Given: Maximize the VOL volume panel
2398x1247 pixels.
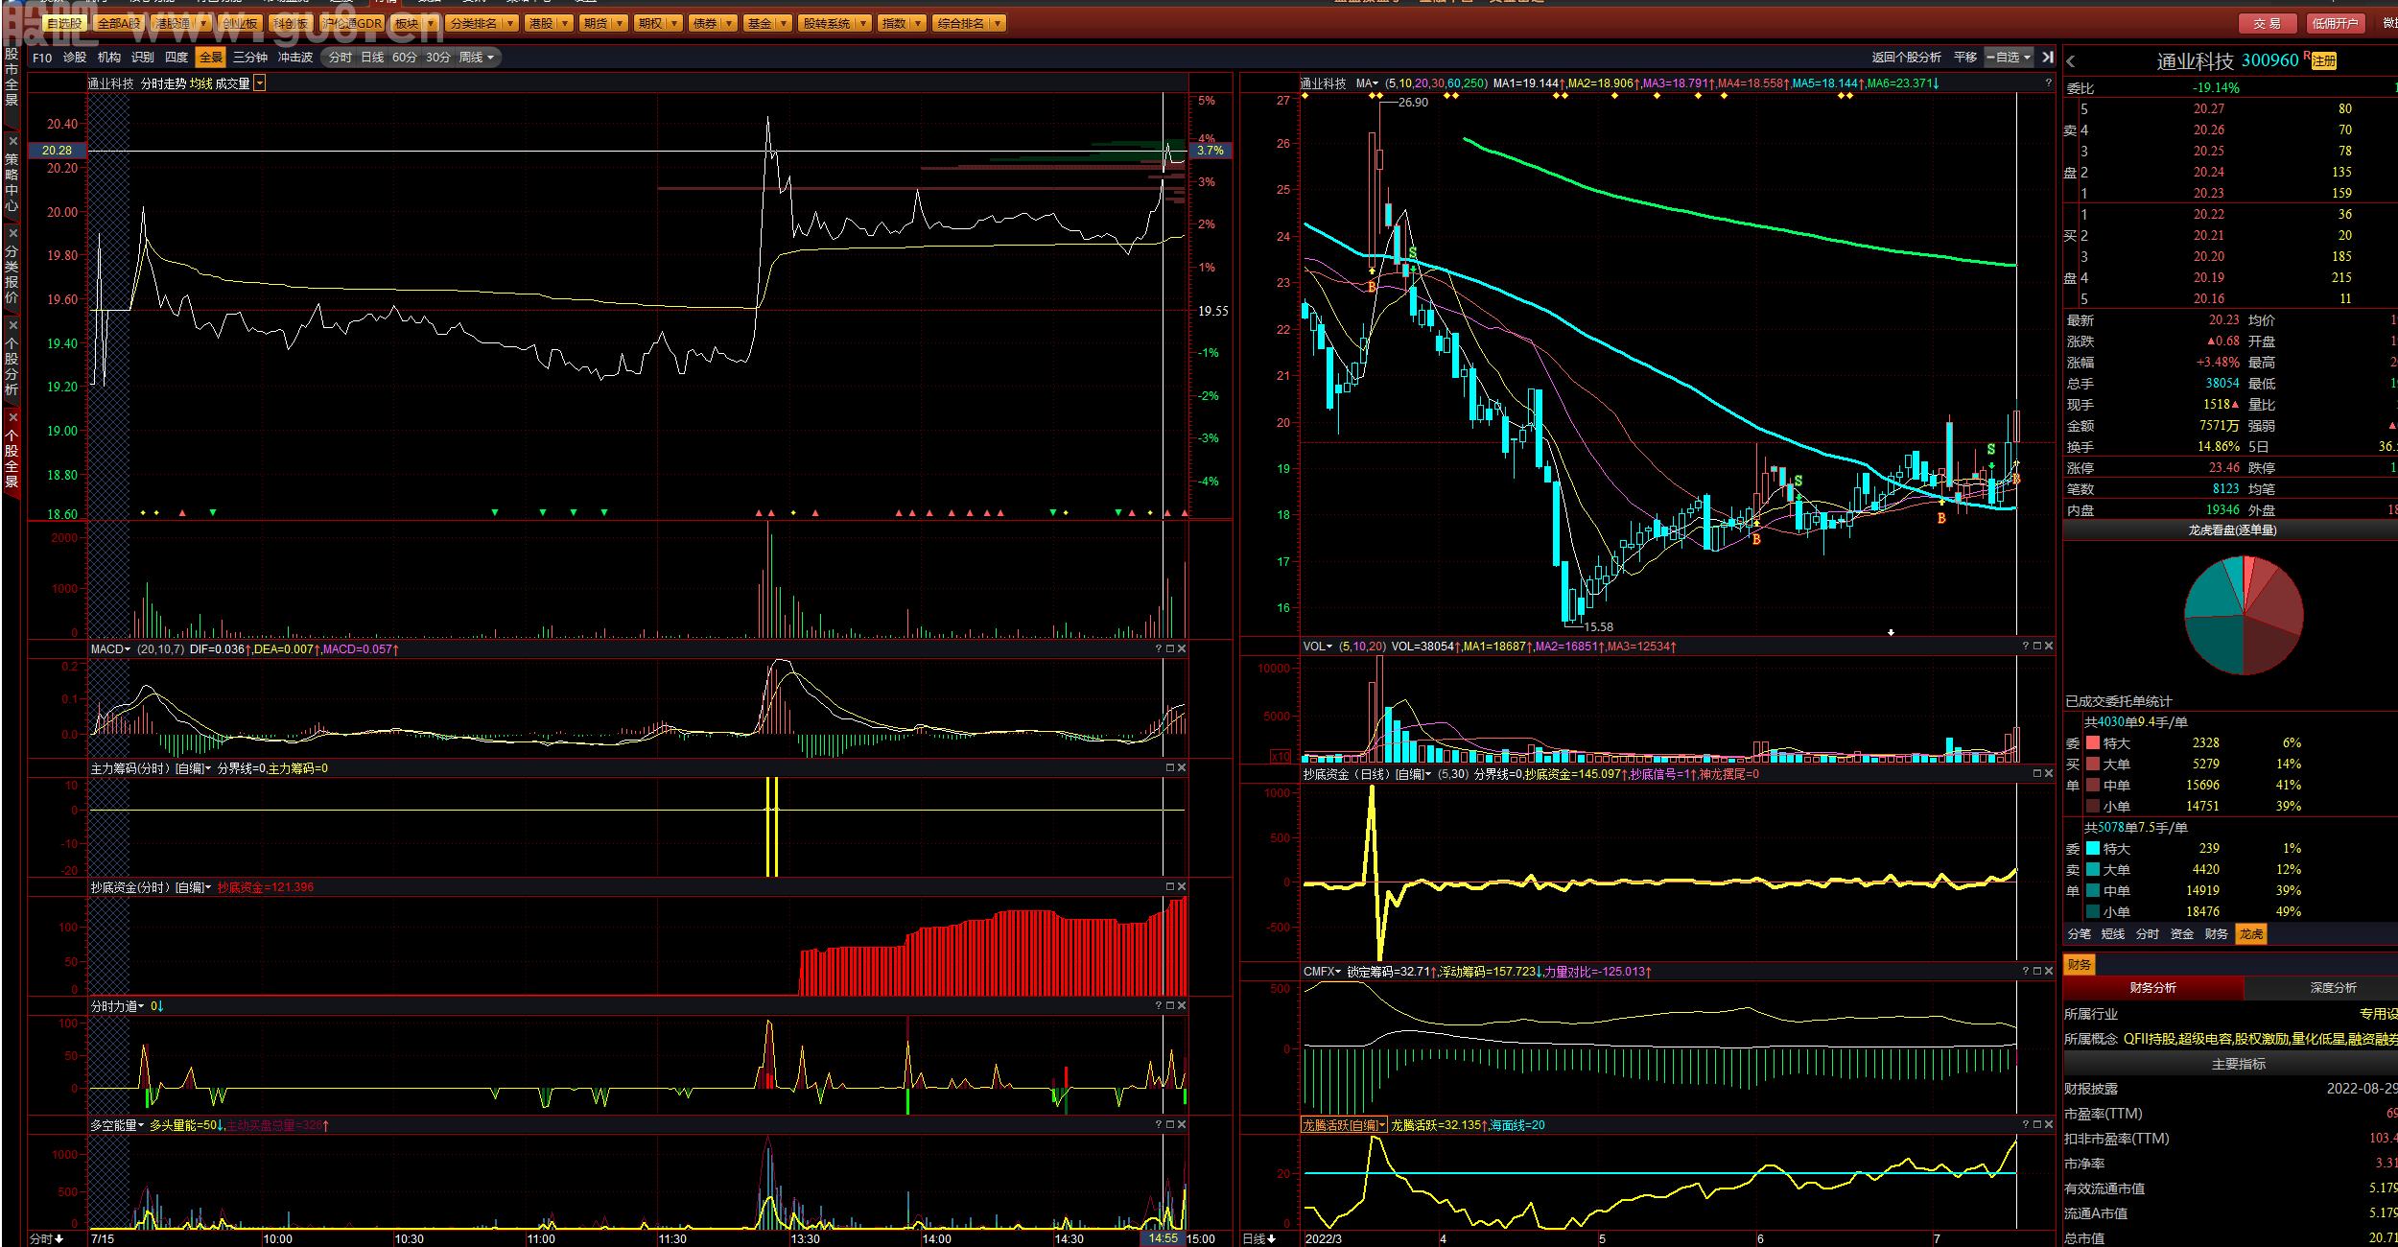Looking at the screenshot, I should 2037,647.
